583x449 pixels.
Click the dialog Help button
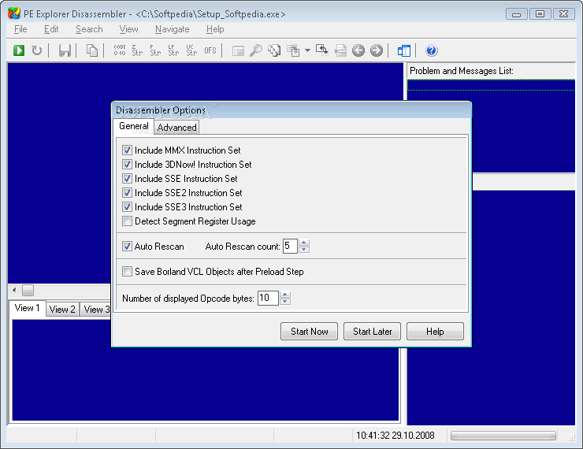(x=435, y=331)
